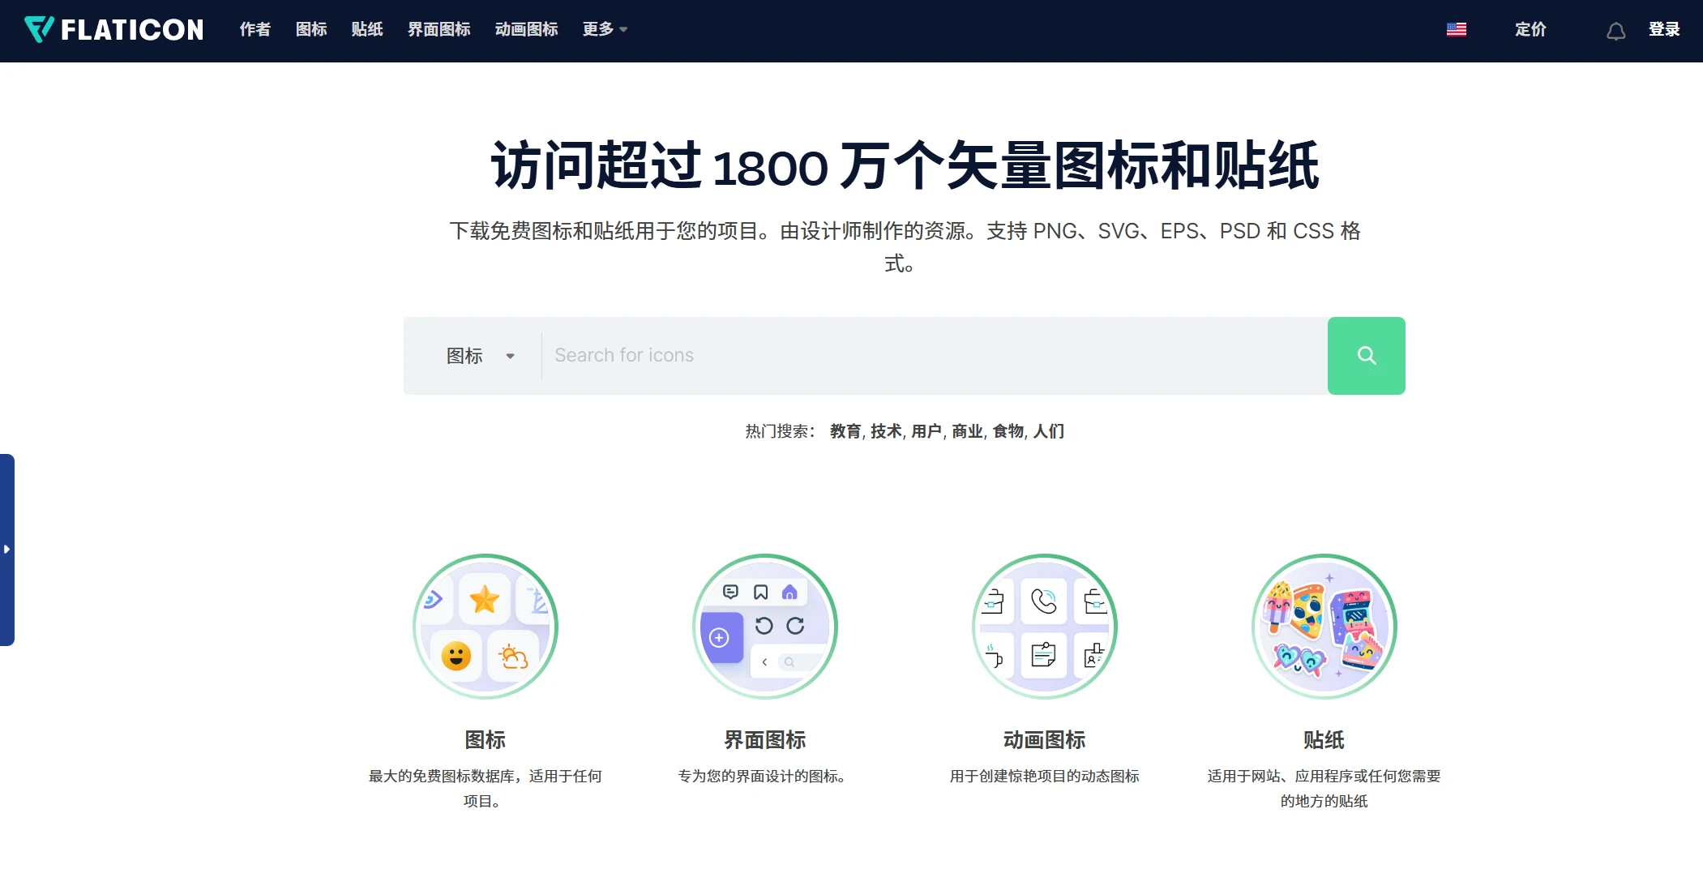Select 界面图标 in the top navigation
The image size is (1703, 886).
click(439, 29)
